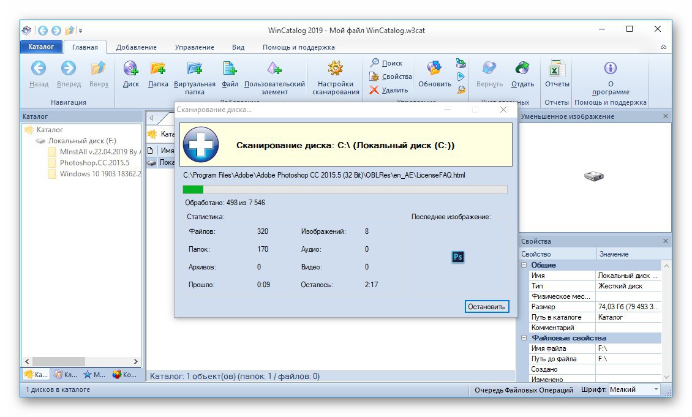Click the disk drive thumbnail preview
This screenshot has width=692, height=417.
coord(593,176)
